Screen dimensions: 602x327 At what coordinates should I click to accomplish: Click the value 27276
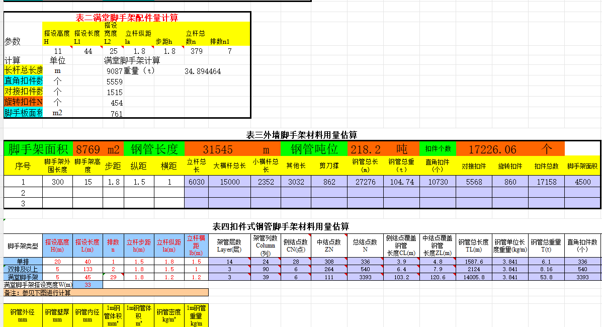click(x=365, y=182)
